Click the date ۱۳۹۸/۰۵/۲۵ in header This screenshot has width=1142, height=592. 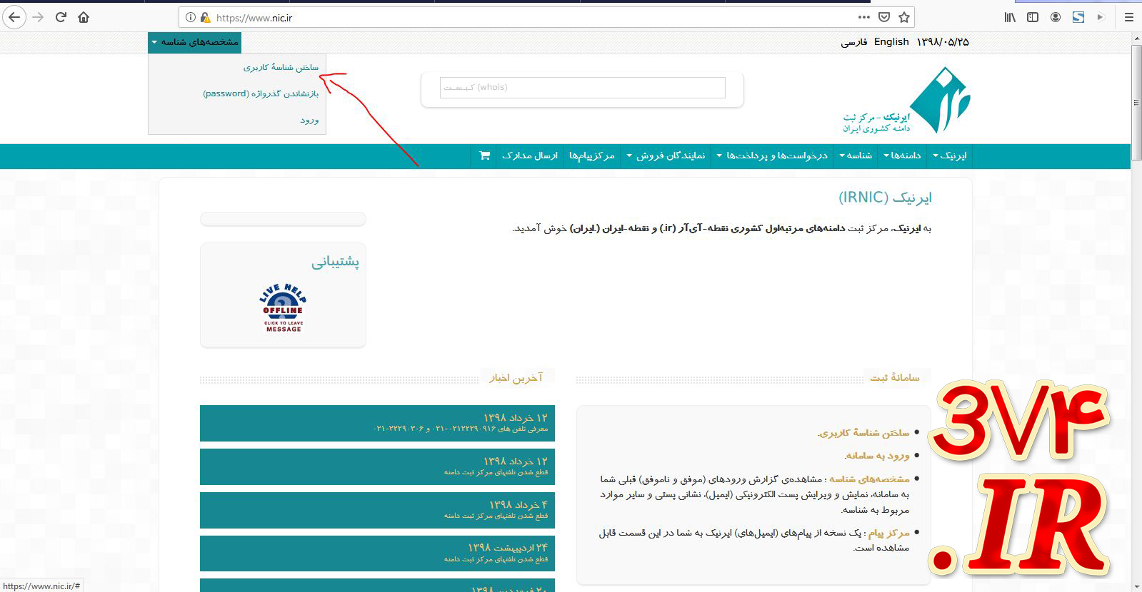pyautogui.click(x=943, y=42)
